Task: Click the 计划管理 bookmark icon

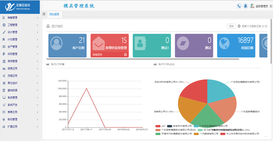Action: coord(4,40)
